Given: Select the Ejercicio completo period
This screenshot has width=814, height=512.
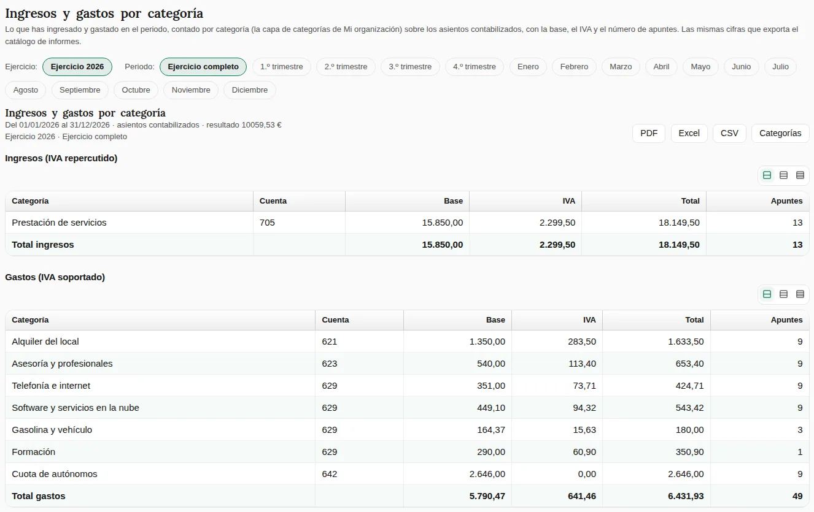Looking at the screenshot, I should click(x=203, y=67).
